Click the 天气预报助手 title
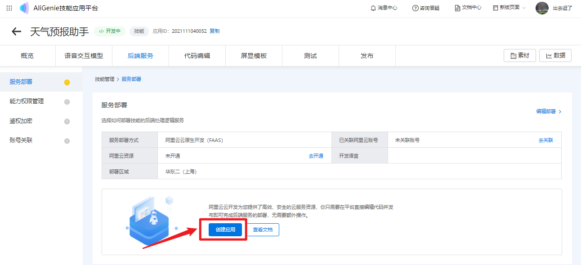The height and width of the screenshot is (265, 581). click(x=59, y=31)
